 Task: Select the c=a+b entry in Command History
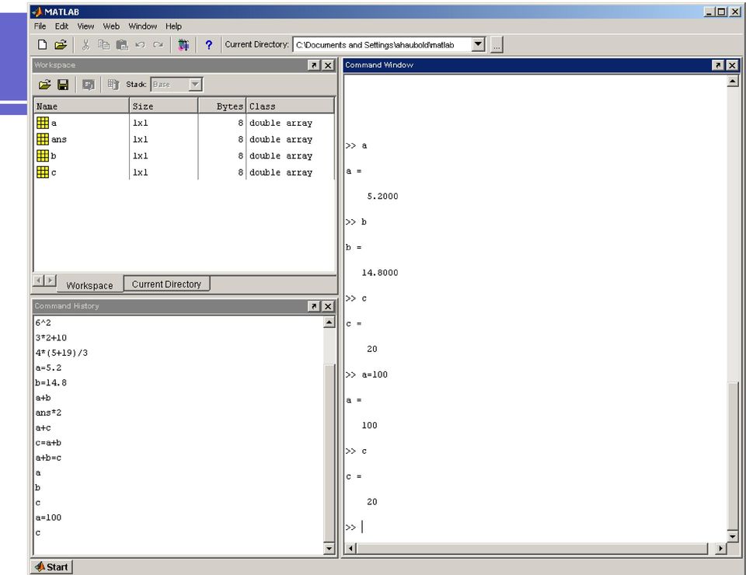pos(48,443)
